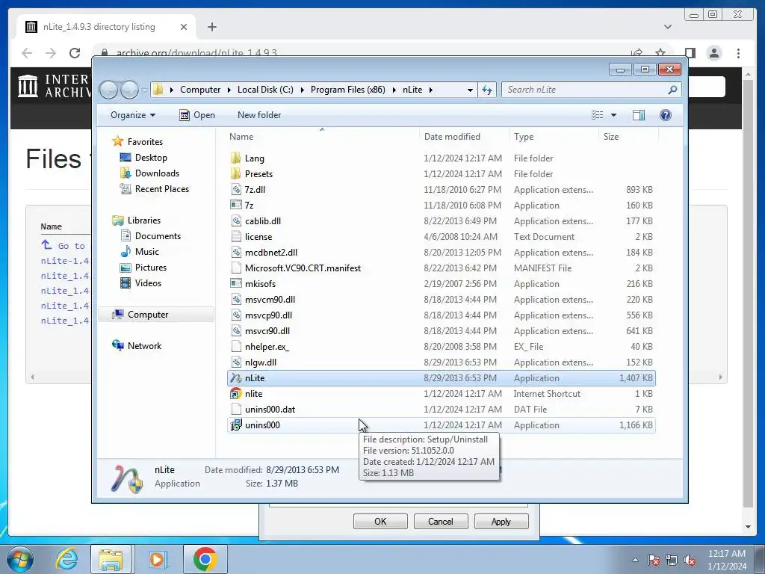Select Network in the navigation pane
Viewport: 765px width, 574px height.
pyautogui.click(x=144, y=345)
